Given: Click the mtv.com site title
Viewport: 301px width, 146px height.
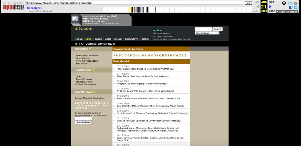Looking at the screenshot, I should (83, 29).
